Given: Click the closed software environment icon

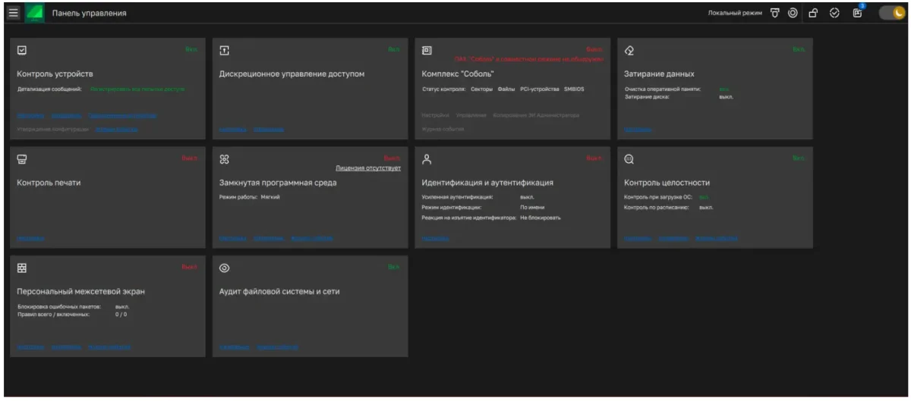Looking at the screenshot, I should (224, 159).
